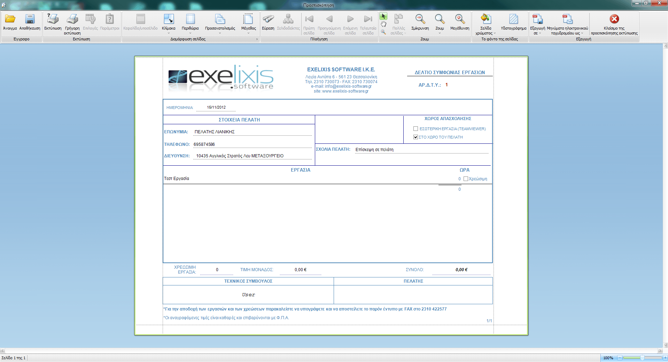Expand the page Orientation dropdown
Viewport: 668px width, 362px height.
point(220,24)
